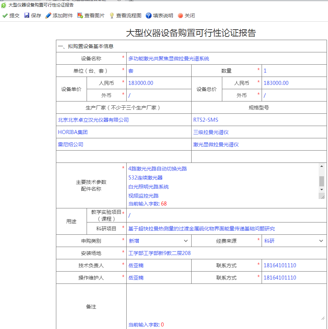This screenshot has height=329, width=328.
Task: Open the 申购类别 dropdown showing 新增
Action: click(159, 241)
